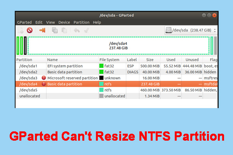Screen dimensions: 233x155
Task: Click the DIAGS label cell
Action: (133, 72)
